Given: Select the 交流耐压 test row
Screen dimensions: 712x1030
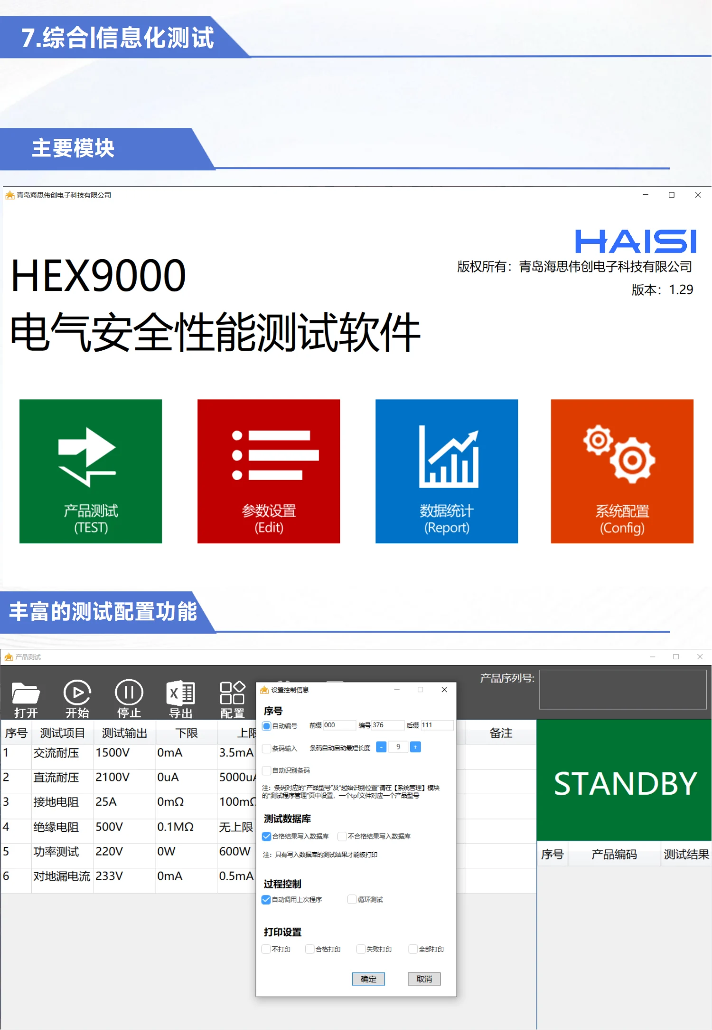Looking at the screenshot, I should tap(56, 753).
